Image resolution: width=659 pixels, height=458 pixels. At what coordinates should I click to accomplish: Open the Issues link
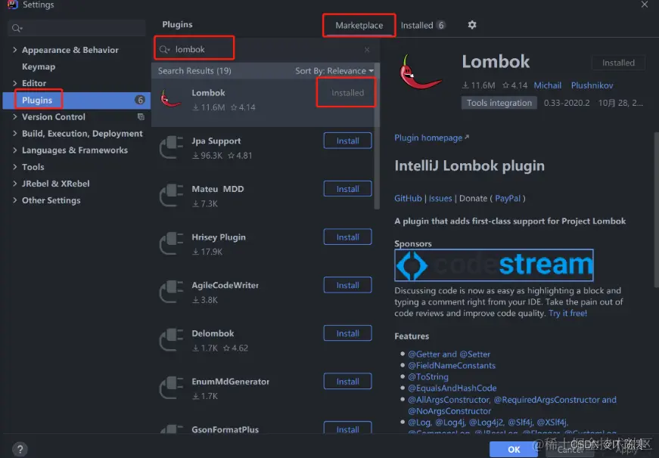[440, 199]
